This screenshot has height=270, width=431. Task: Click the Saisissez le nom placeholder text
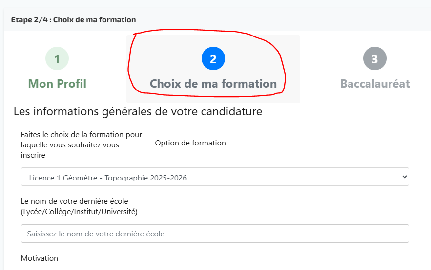click(x=96, y=234)
